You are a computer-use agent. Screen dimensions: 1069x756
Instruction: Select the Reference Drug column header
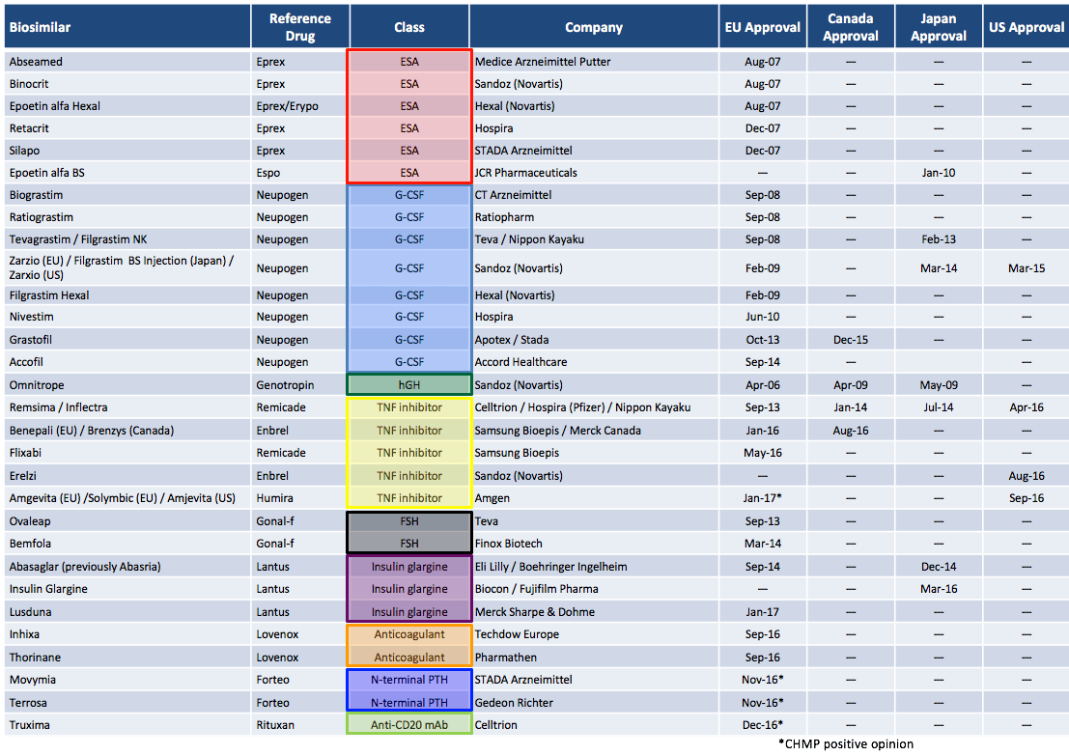click(x=299, y=26)
